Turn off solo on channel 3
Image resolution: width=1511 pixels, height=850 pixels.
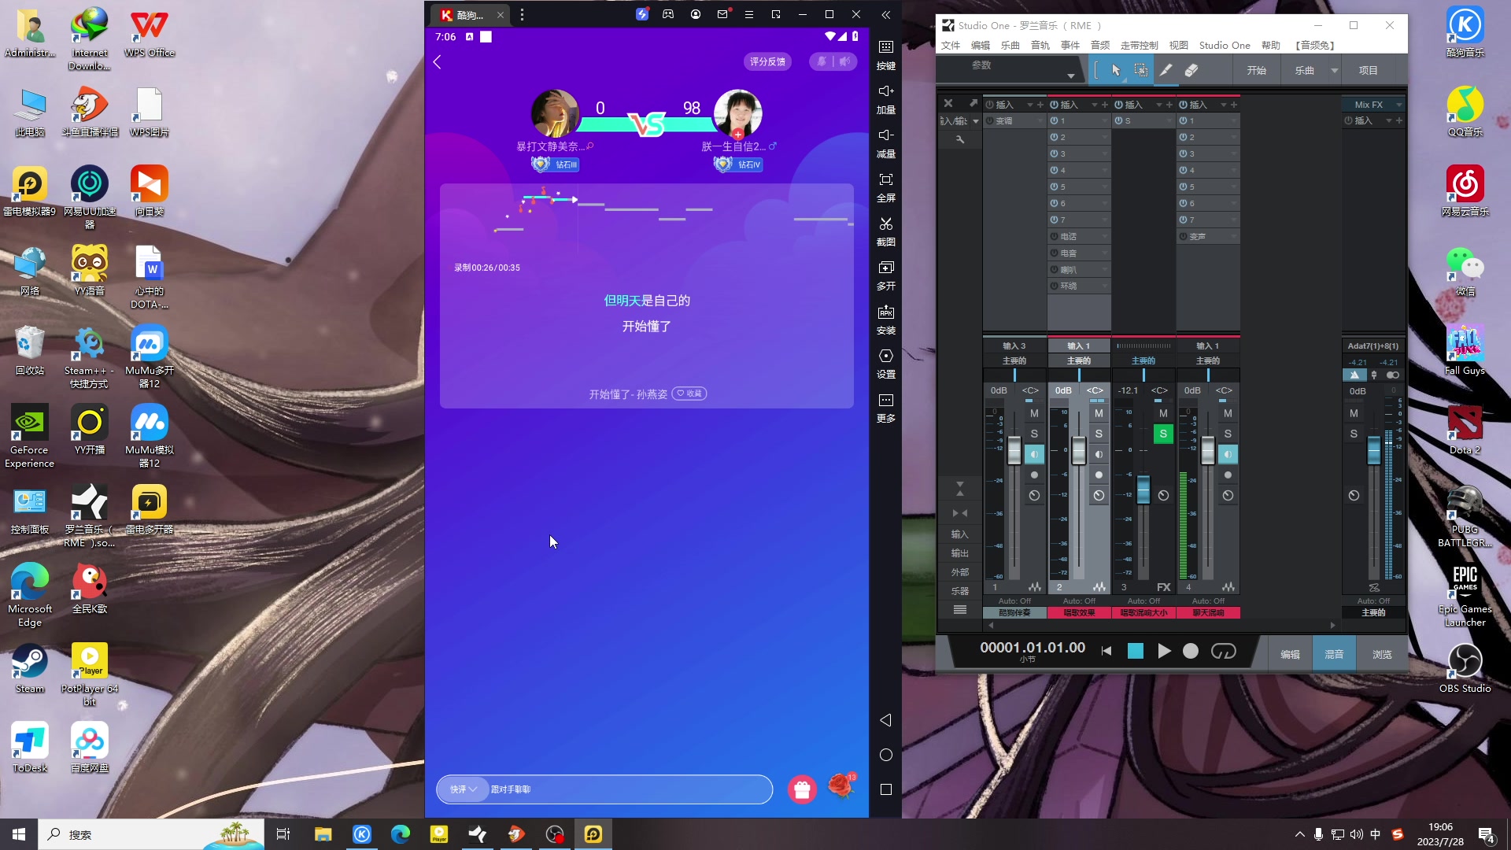(x=1163, y=434)
